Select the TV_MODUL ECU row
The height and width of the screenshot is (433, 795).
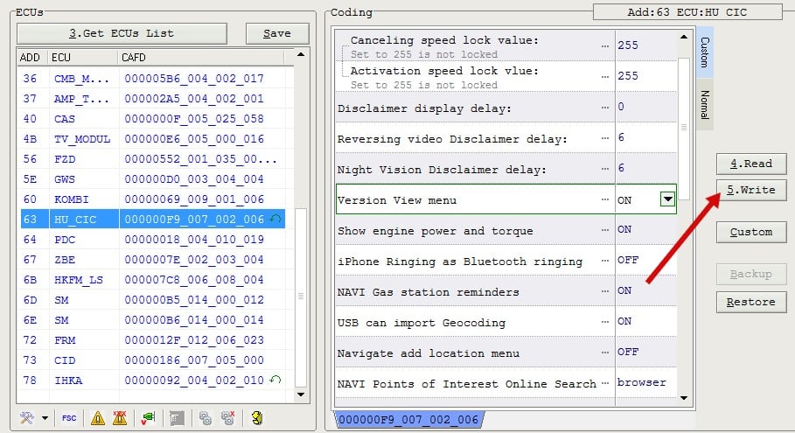tap(152, 139)
